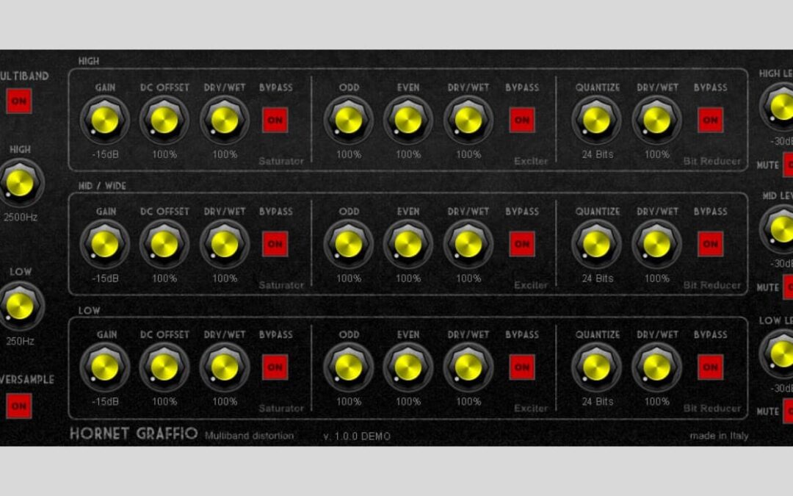Click the Low band Quantize knob

click(x=597, y=367)
